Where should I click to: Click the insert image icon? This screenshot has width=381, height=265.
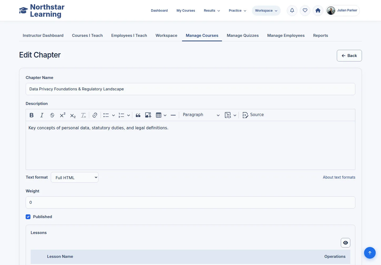click(x=148, y=115)
